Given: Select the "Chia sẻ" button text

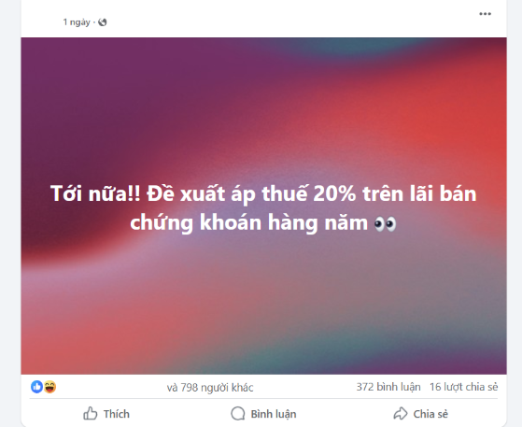Looking at the screenshot, I should [x=430, y=414].
